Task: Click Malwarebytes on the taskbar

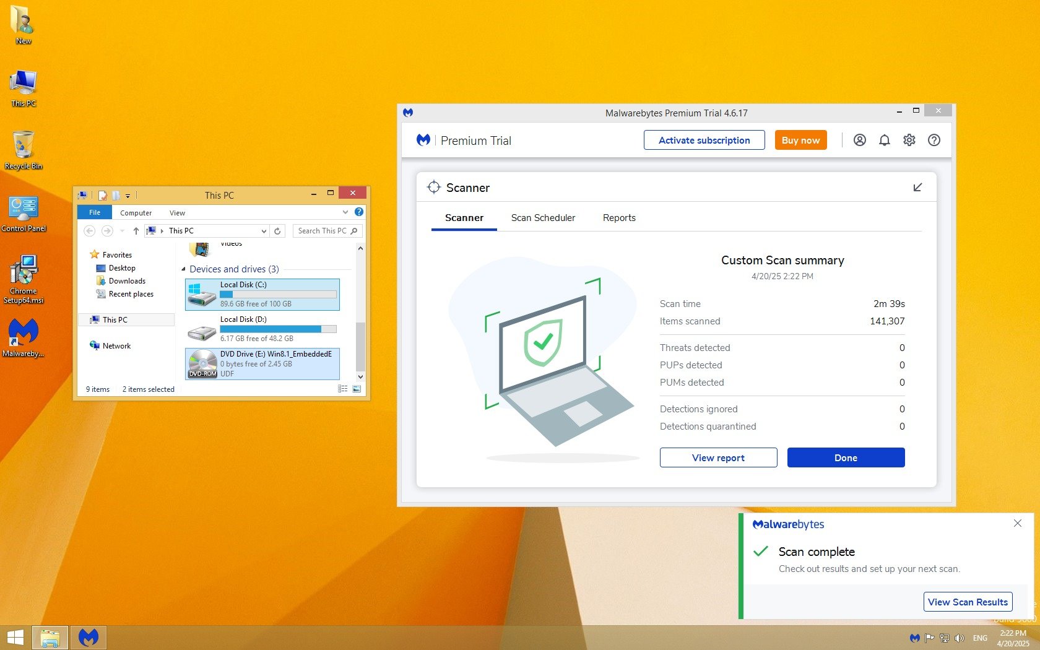Action: click(89, 638)
